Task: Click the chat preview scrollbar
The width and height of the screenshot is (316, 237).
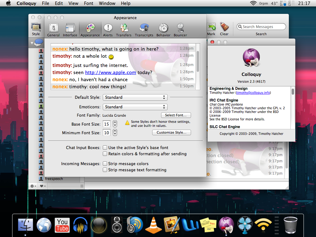Action: (x=198, y=62)
